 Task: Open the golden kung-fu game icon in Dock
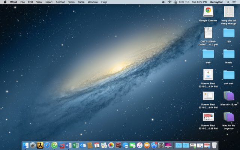click(x=40, y=145)
